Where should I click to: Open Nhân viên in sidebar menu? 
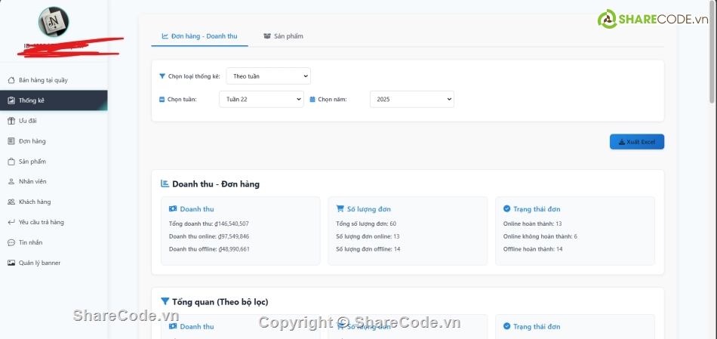coord(54,182)
